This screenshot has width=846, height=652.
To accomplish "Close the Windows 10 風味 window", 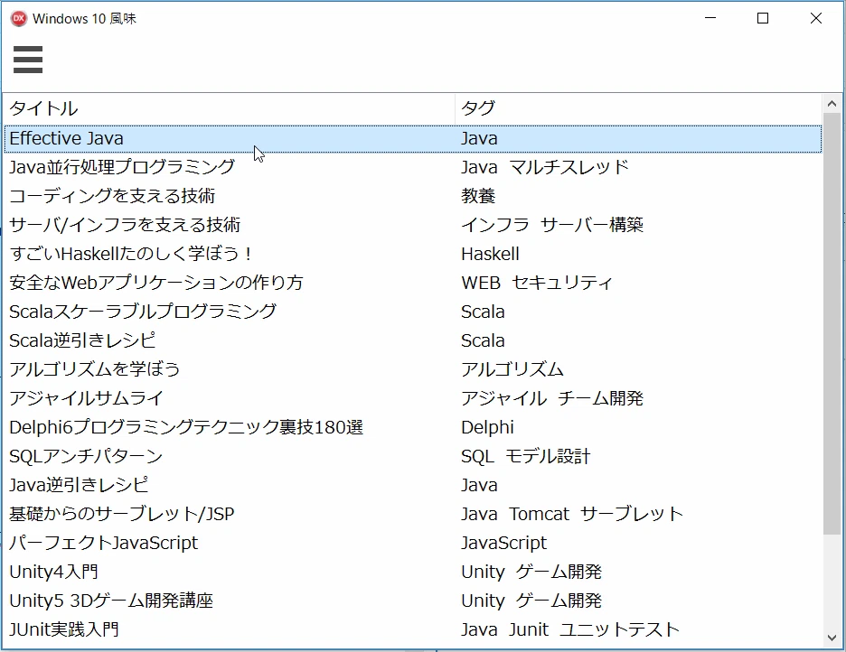I will point(816,18).
